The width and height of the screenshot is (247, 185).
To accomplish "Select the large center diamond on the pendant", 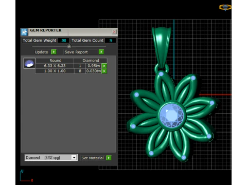I will click(171, 116).
